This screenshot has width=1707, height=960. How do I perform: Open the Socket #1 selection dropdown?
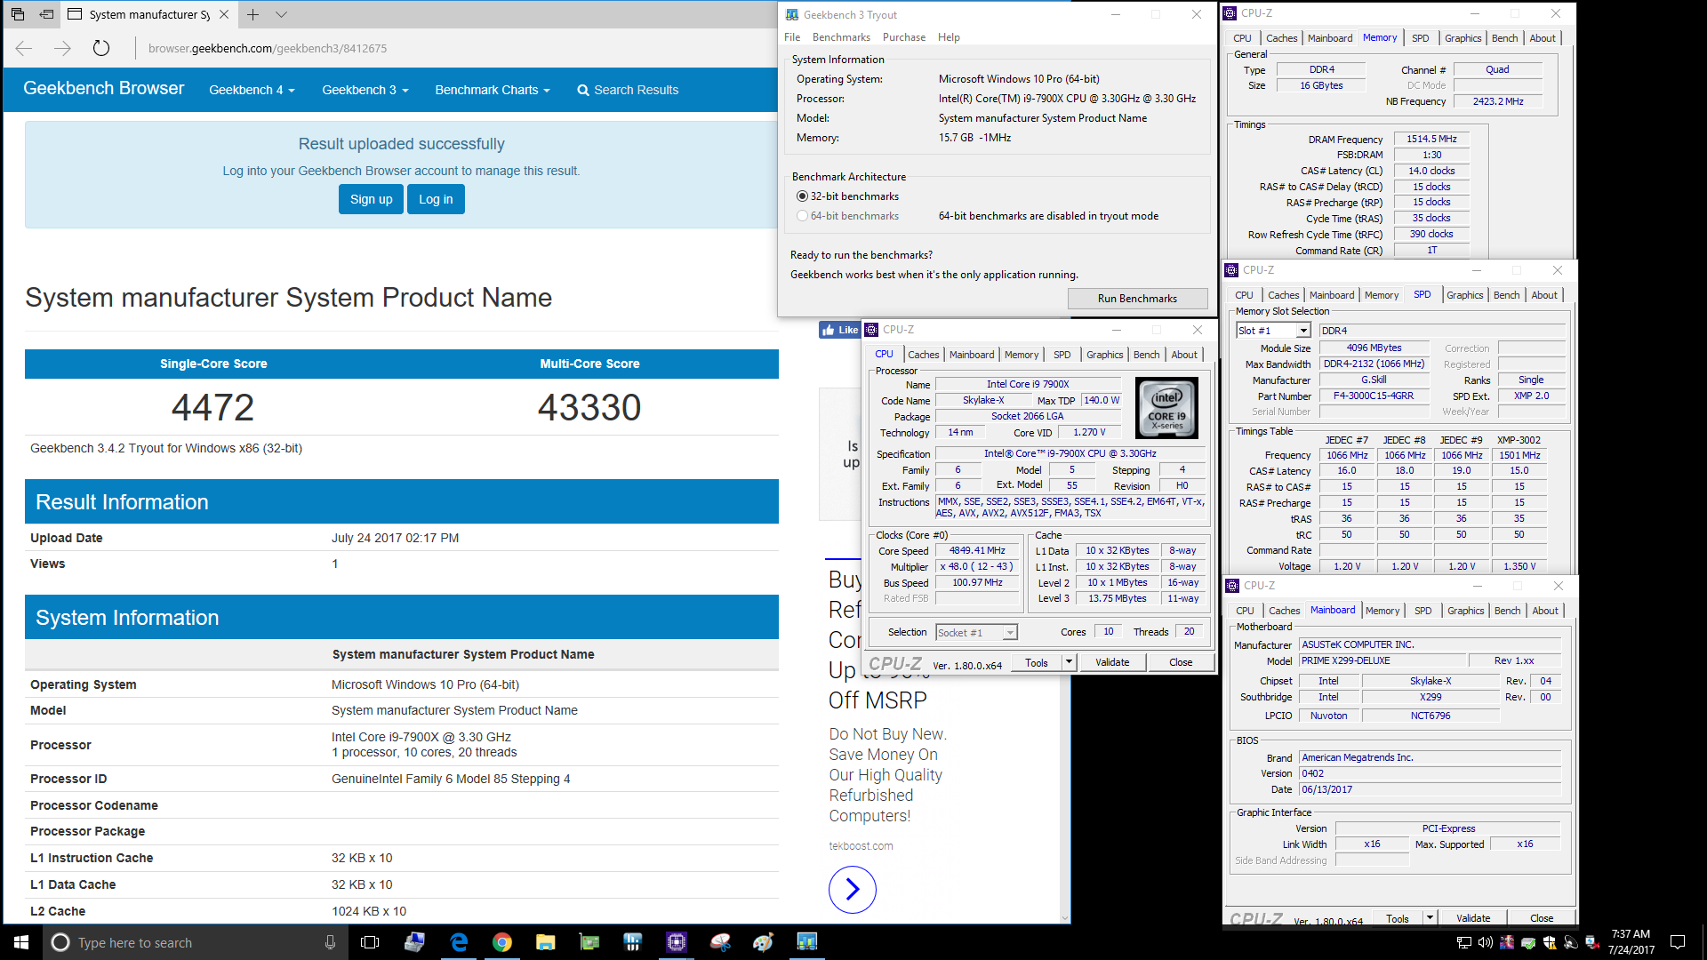point(1010,633)
